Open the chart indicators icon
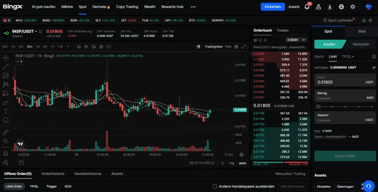The image size is (378, 192). click(79, 47)
